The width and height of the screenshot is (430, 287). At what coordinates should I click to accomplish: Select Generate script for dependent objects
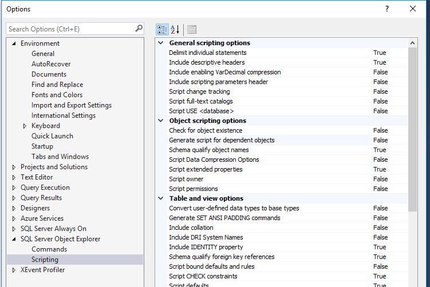point(222,140)
